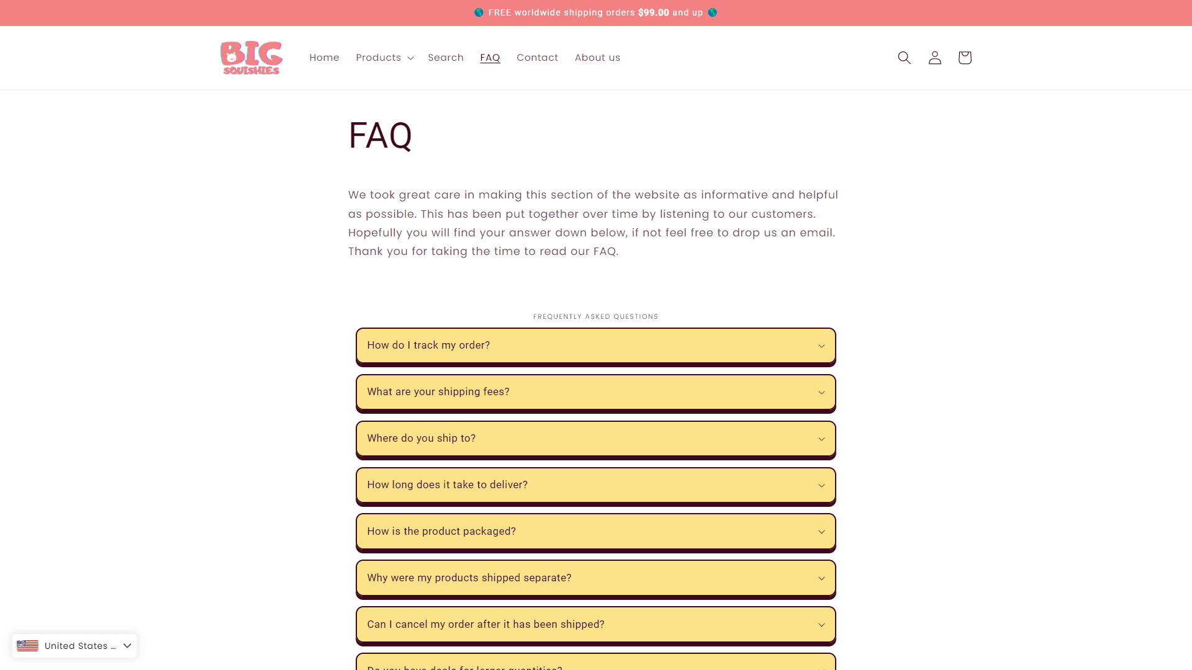The width and height of the screenshot is (1192, 670).
Task: Click the Big Squishies logo
Action: (251, 58)
